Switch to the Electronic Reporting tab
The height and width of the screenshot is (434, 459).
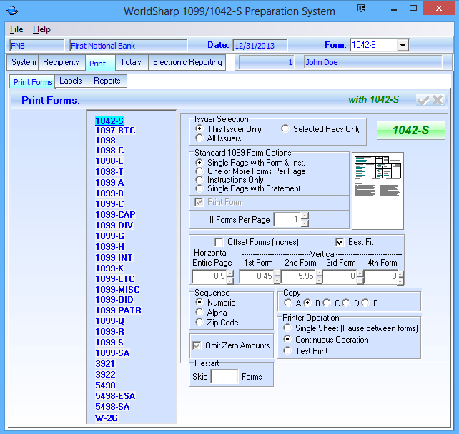click(187, 63)
